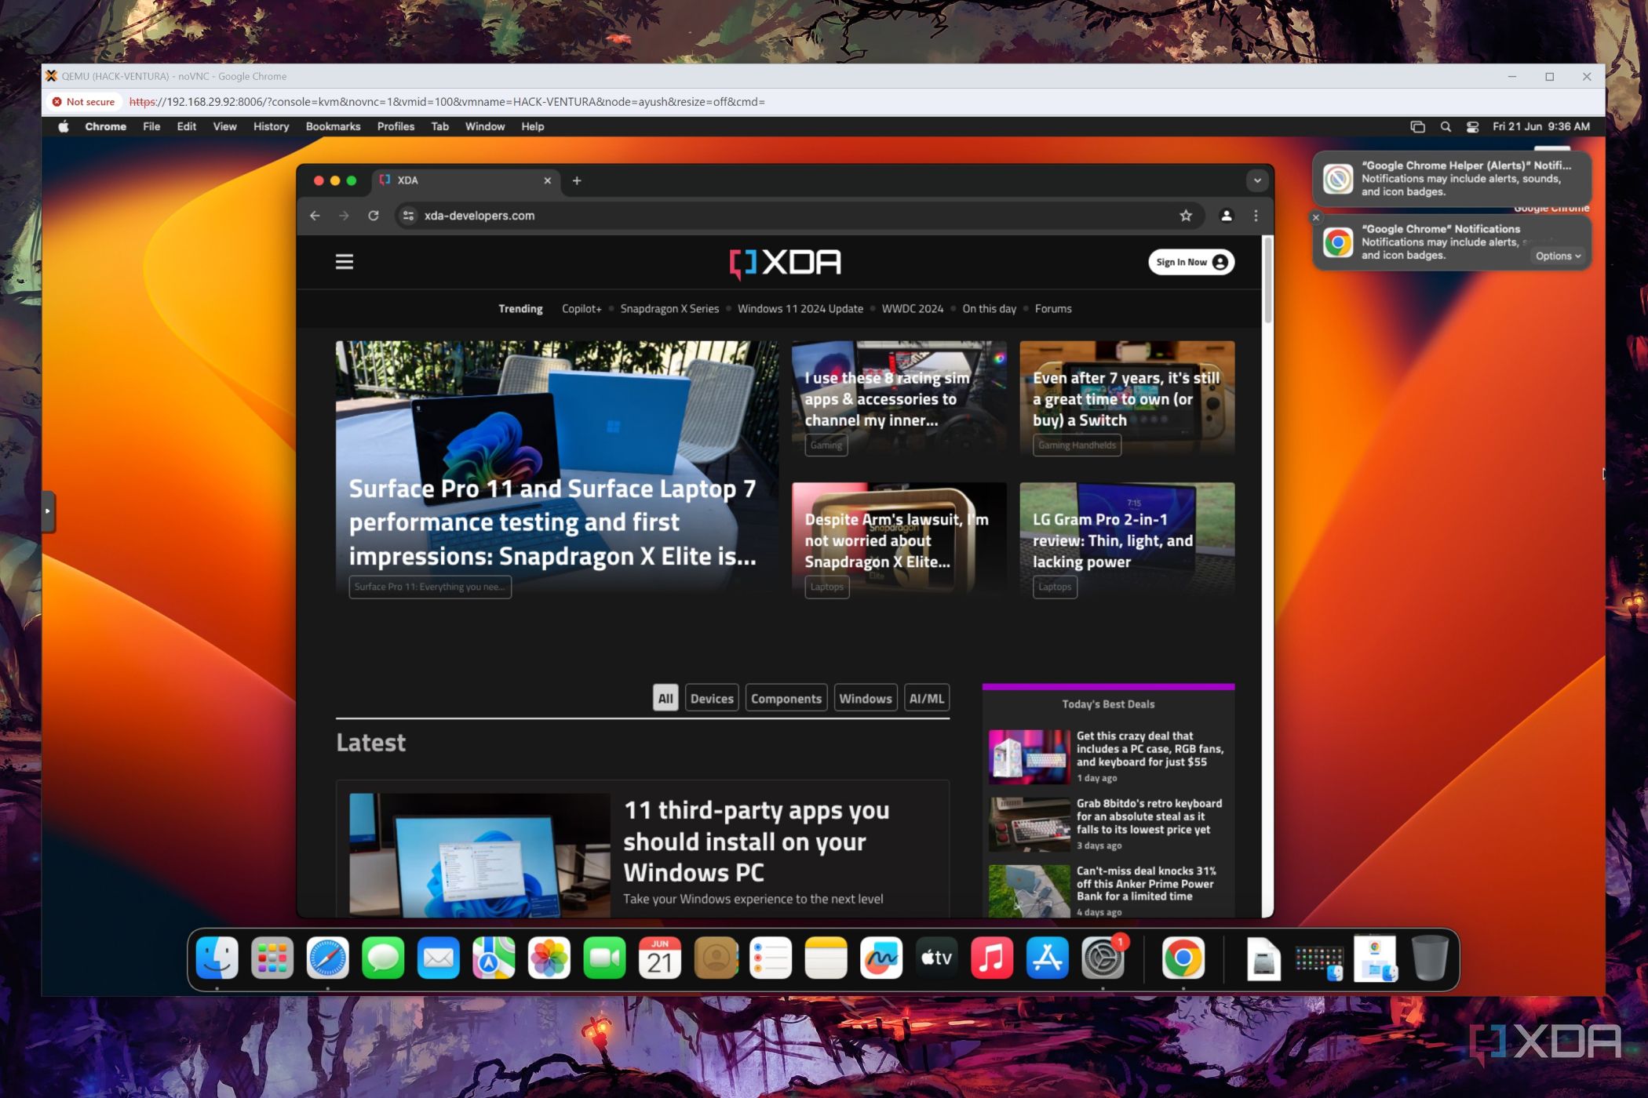1648x1098 pixels.
Task: Expand the Chrome tab search chevron
Action: click(1257, 180)
